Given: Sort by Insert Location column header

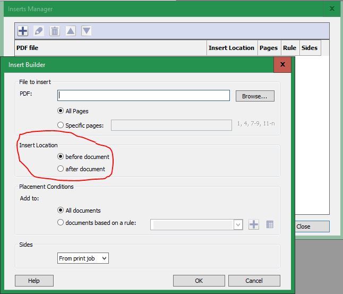Looking at the screenshot, I should click(x=231, y=48).
